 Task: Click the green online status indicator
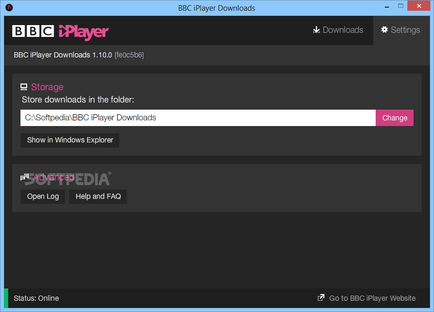point(6,298)
